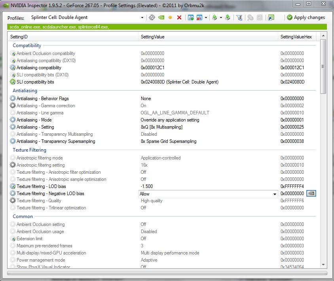
Task: Click gear icon for Ambient Occlusion compatibility
Action: (13, 53)
